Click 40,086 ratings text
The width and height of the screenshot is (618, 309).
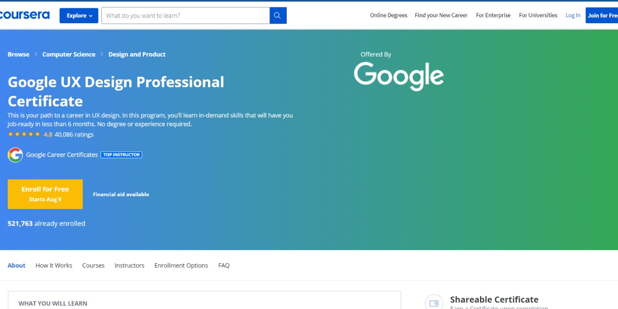point(74,134)
